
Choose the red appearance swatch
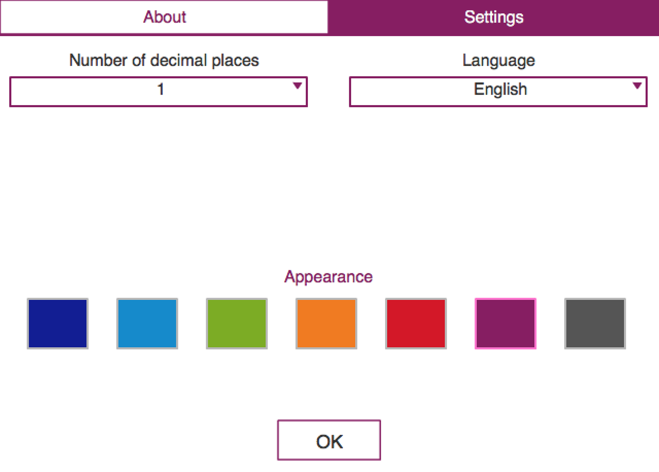click(416, 324)
